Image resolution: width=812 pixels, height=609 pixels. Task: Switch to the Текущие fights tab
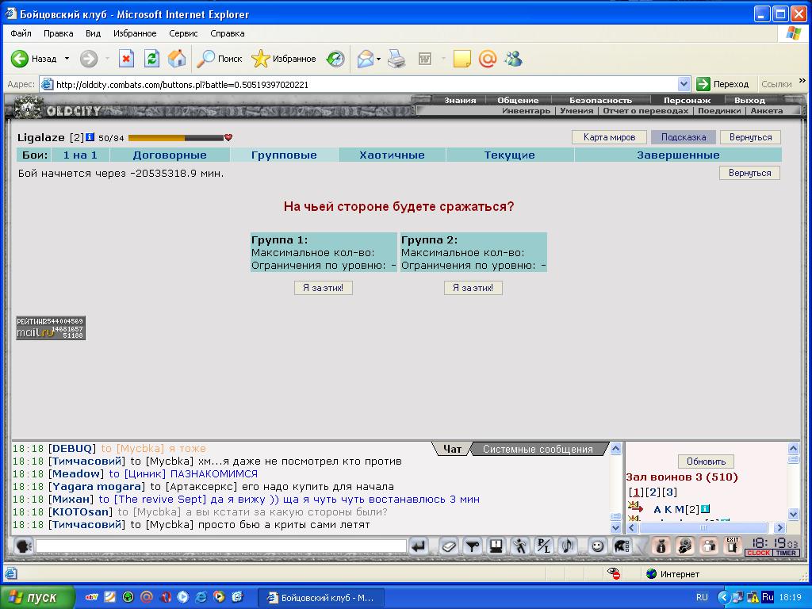pyautogui.click(x=510, y=155)
